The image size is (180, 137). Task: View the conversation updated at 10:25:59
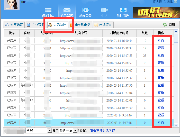161,108
